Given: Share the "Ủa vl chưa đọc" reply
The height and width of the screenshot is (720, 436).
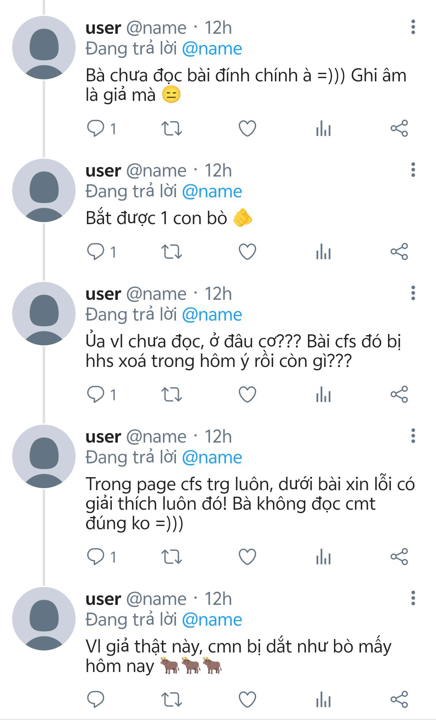Looking at the screenshot, I should point(399,395).
